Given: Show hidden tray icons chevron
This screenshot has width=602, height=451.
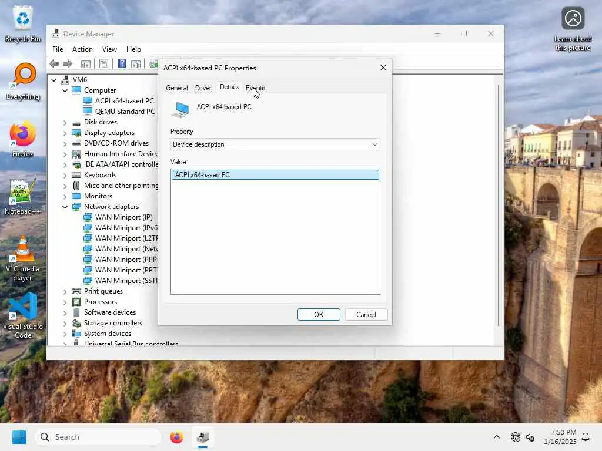Looking at the screenshot, I should (x=496, y=437).
